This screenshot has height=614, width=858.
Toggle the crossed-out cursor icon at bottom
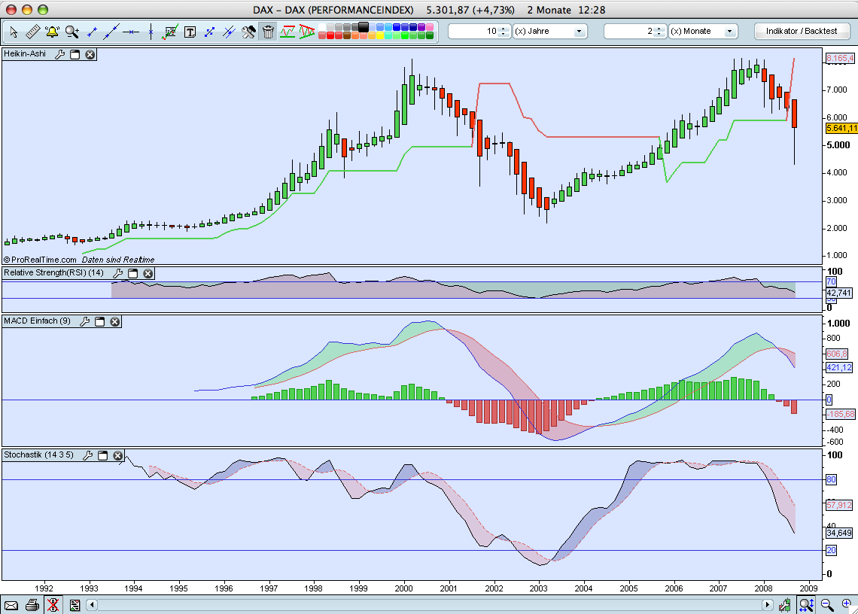[53, 605]
